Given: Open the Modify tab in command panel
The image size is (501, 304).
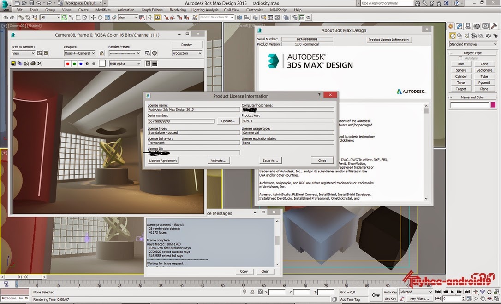Looking at the screenshot, I should click(x=459, y=27).
